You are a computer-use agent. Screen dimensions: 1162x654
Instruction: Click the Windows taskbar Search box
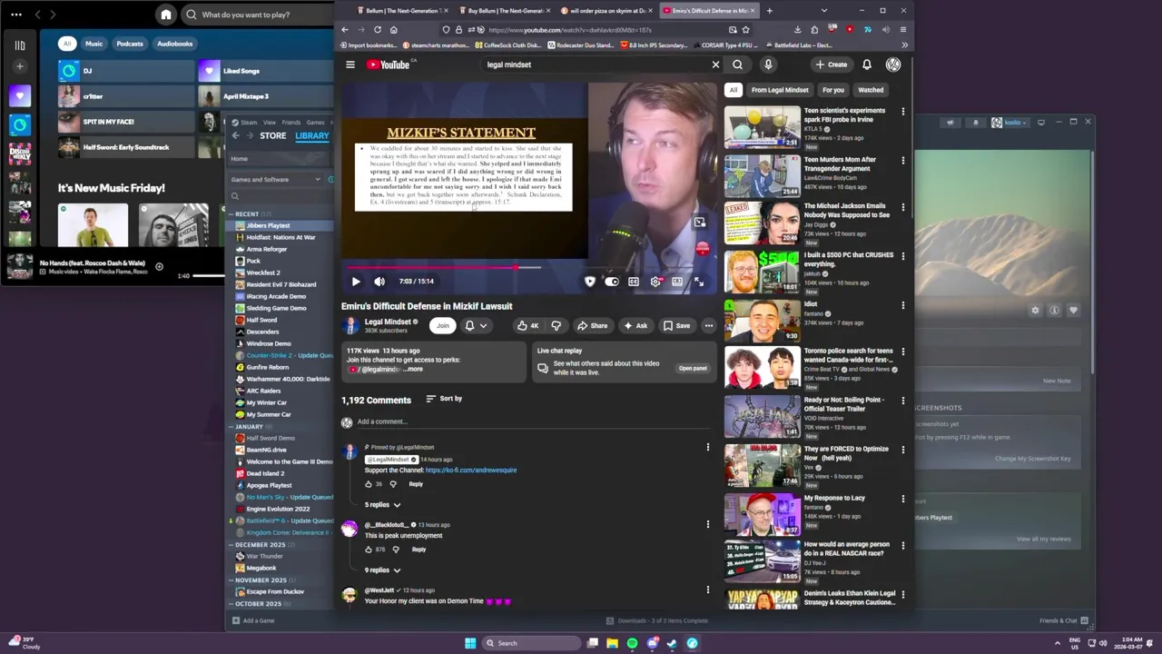coord(531,643)
